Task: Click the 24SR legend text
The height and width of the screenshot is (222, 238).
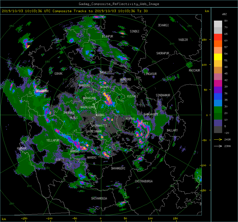Action: click(227, 140)
